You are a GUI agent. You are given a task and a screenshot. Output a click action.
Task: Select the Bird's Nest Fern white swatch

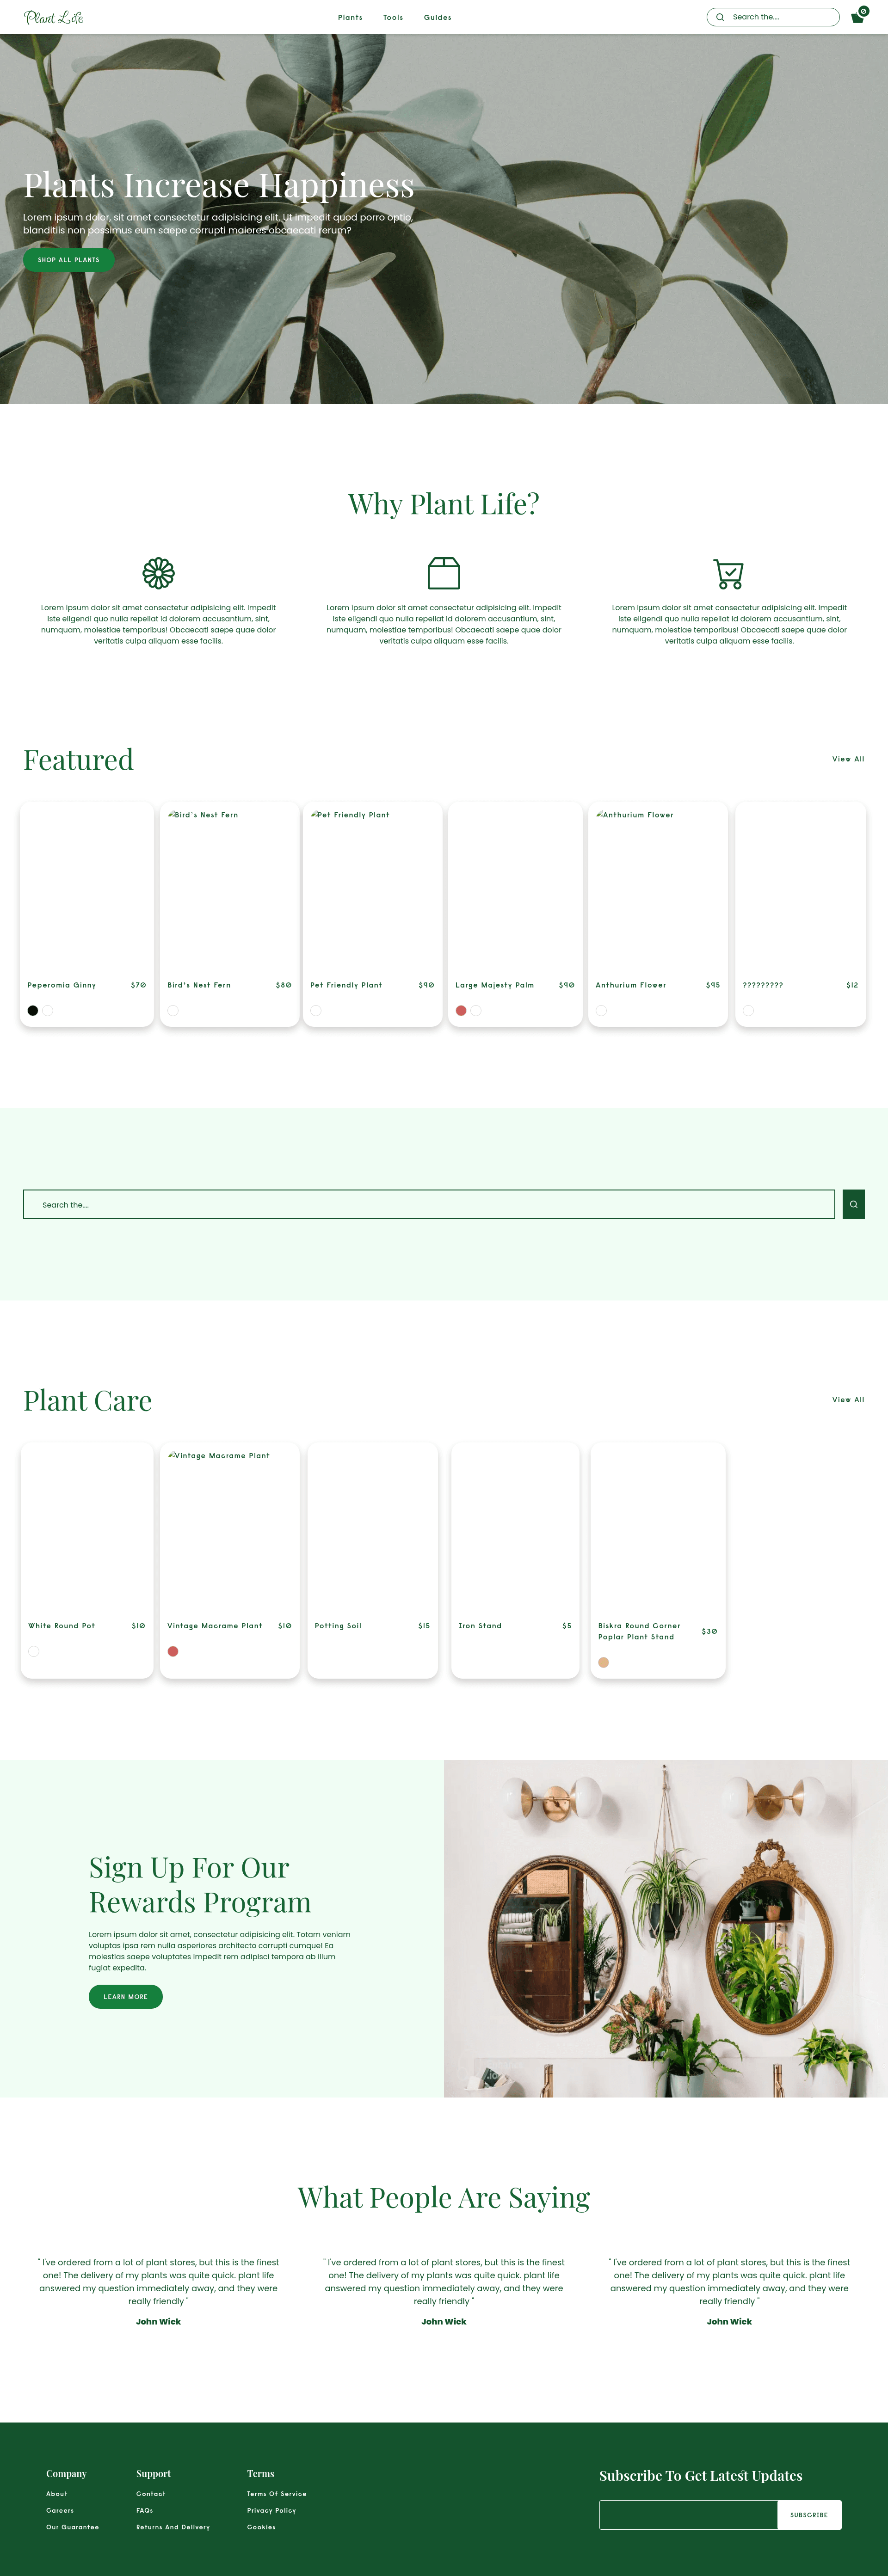tap(173, 1011)
